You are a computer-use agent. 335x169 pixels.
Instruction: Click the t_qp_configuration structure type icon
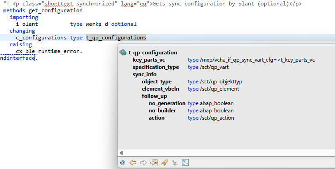123,53
